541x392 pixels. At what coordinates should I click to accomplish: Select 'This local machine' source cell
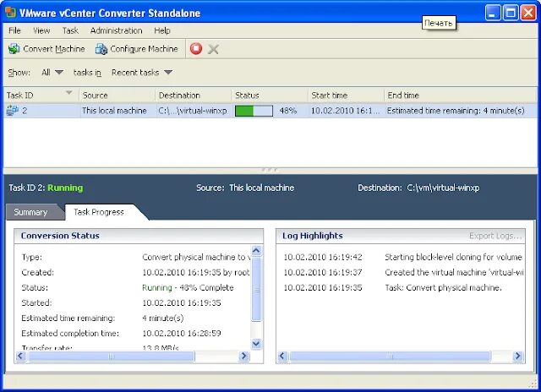click(x=114, y=111)
